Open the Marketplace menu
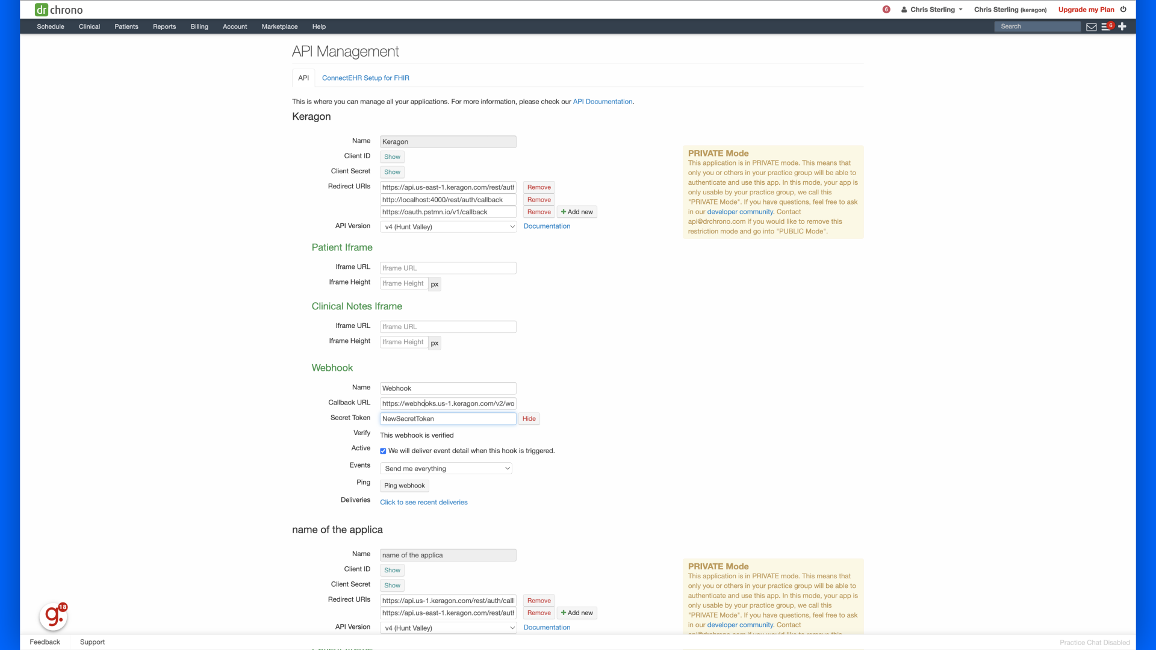 click(279, 26)
